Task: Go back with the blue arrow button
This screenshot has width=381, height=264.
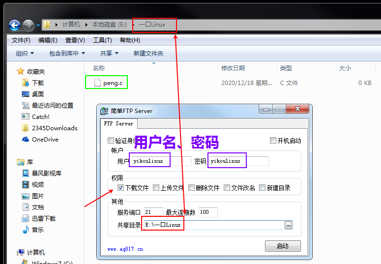Action: (x=14, y=25)
